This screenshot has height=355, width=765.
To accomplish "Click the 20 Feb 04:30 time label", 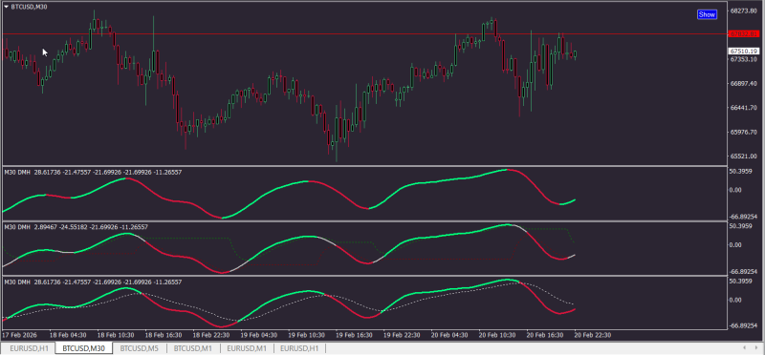I will pos(449,336).
